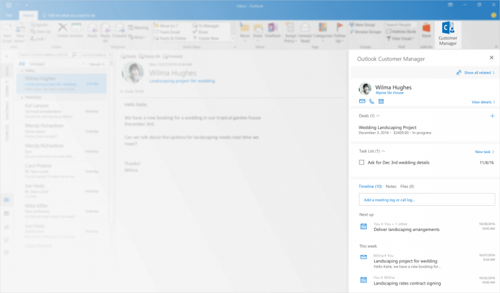Image resolution: width=500 pixels, height=293 pixels.
Task: Open View details for Wilma Hughes
Action: (483, 102)
